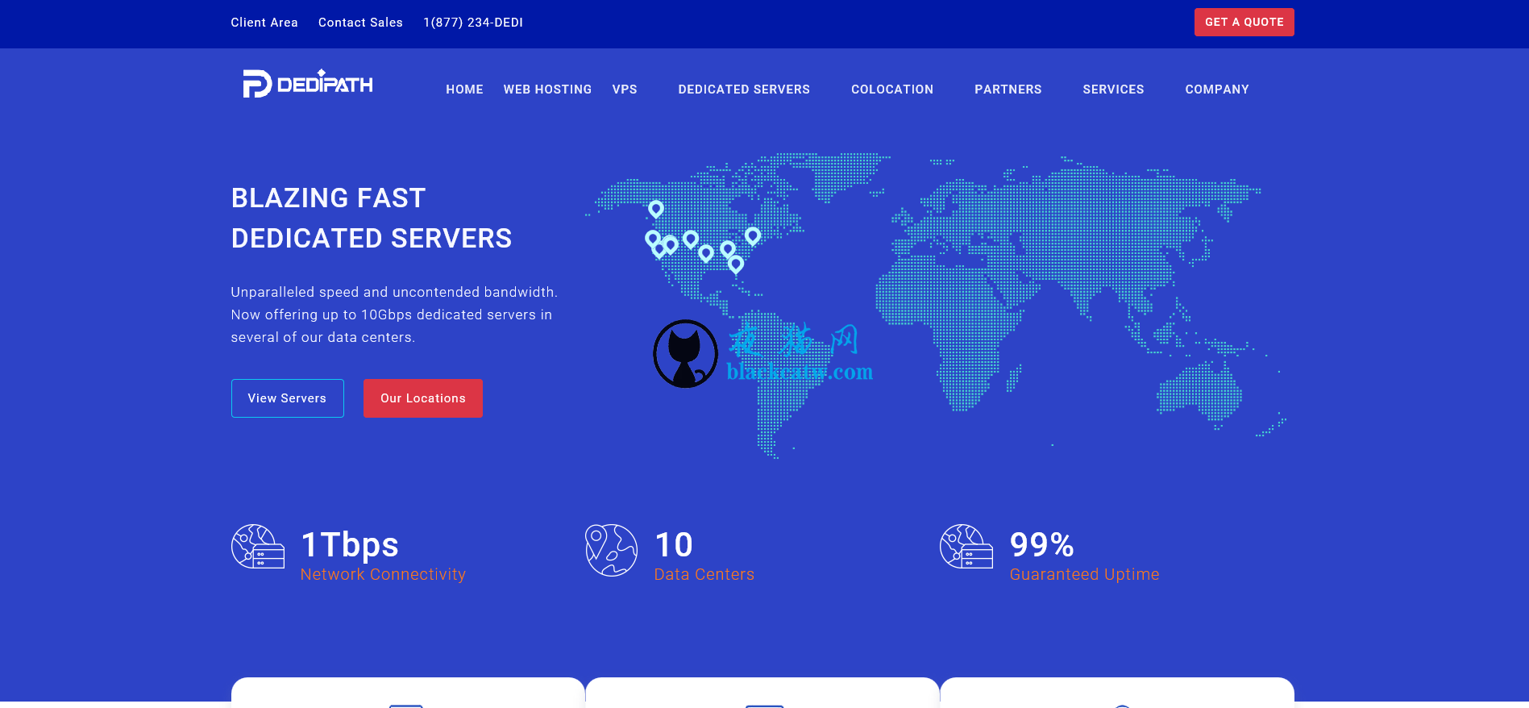Open the SERVICES menu
The width and height of the screenshot is (1529, 708).
1113,90
